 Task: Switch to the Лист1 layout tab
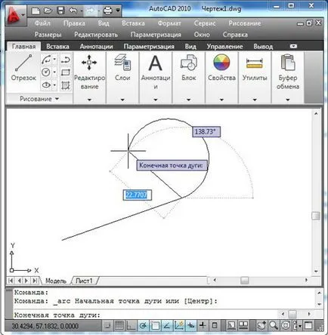point(84,281)
